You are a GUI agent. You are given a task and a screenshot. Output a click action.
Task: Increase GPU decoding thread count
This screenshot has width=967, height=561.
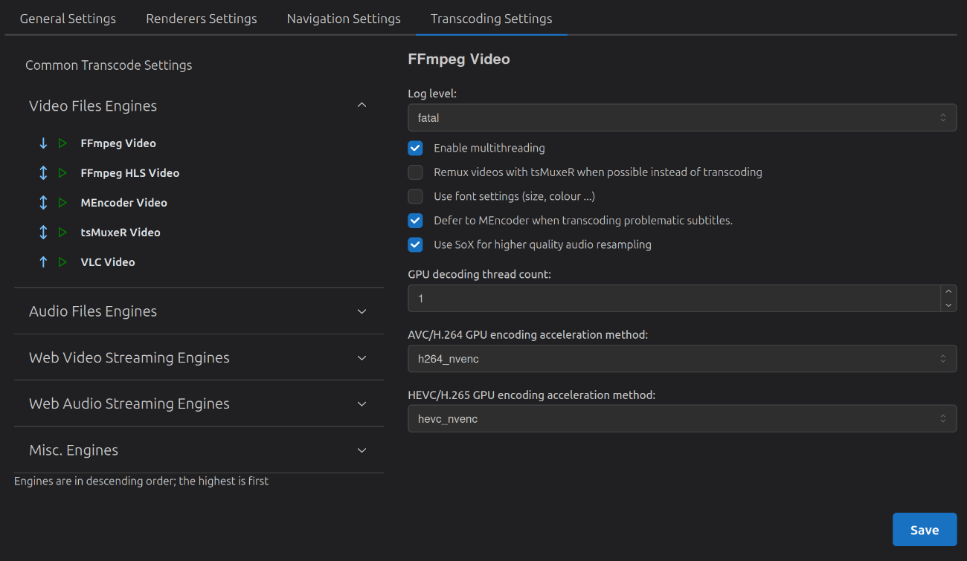[948, 292]
